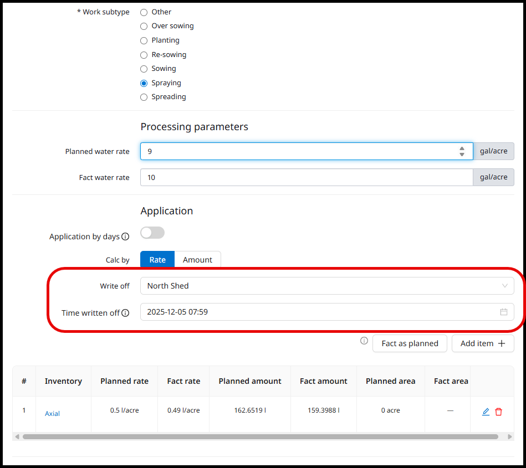Click info icon beside Application by days
This screenshot has width=526, height=468.
pyautogui.click(x=125, y=236)
